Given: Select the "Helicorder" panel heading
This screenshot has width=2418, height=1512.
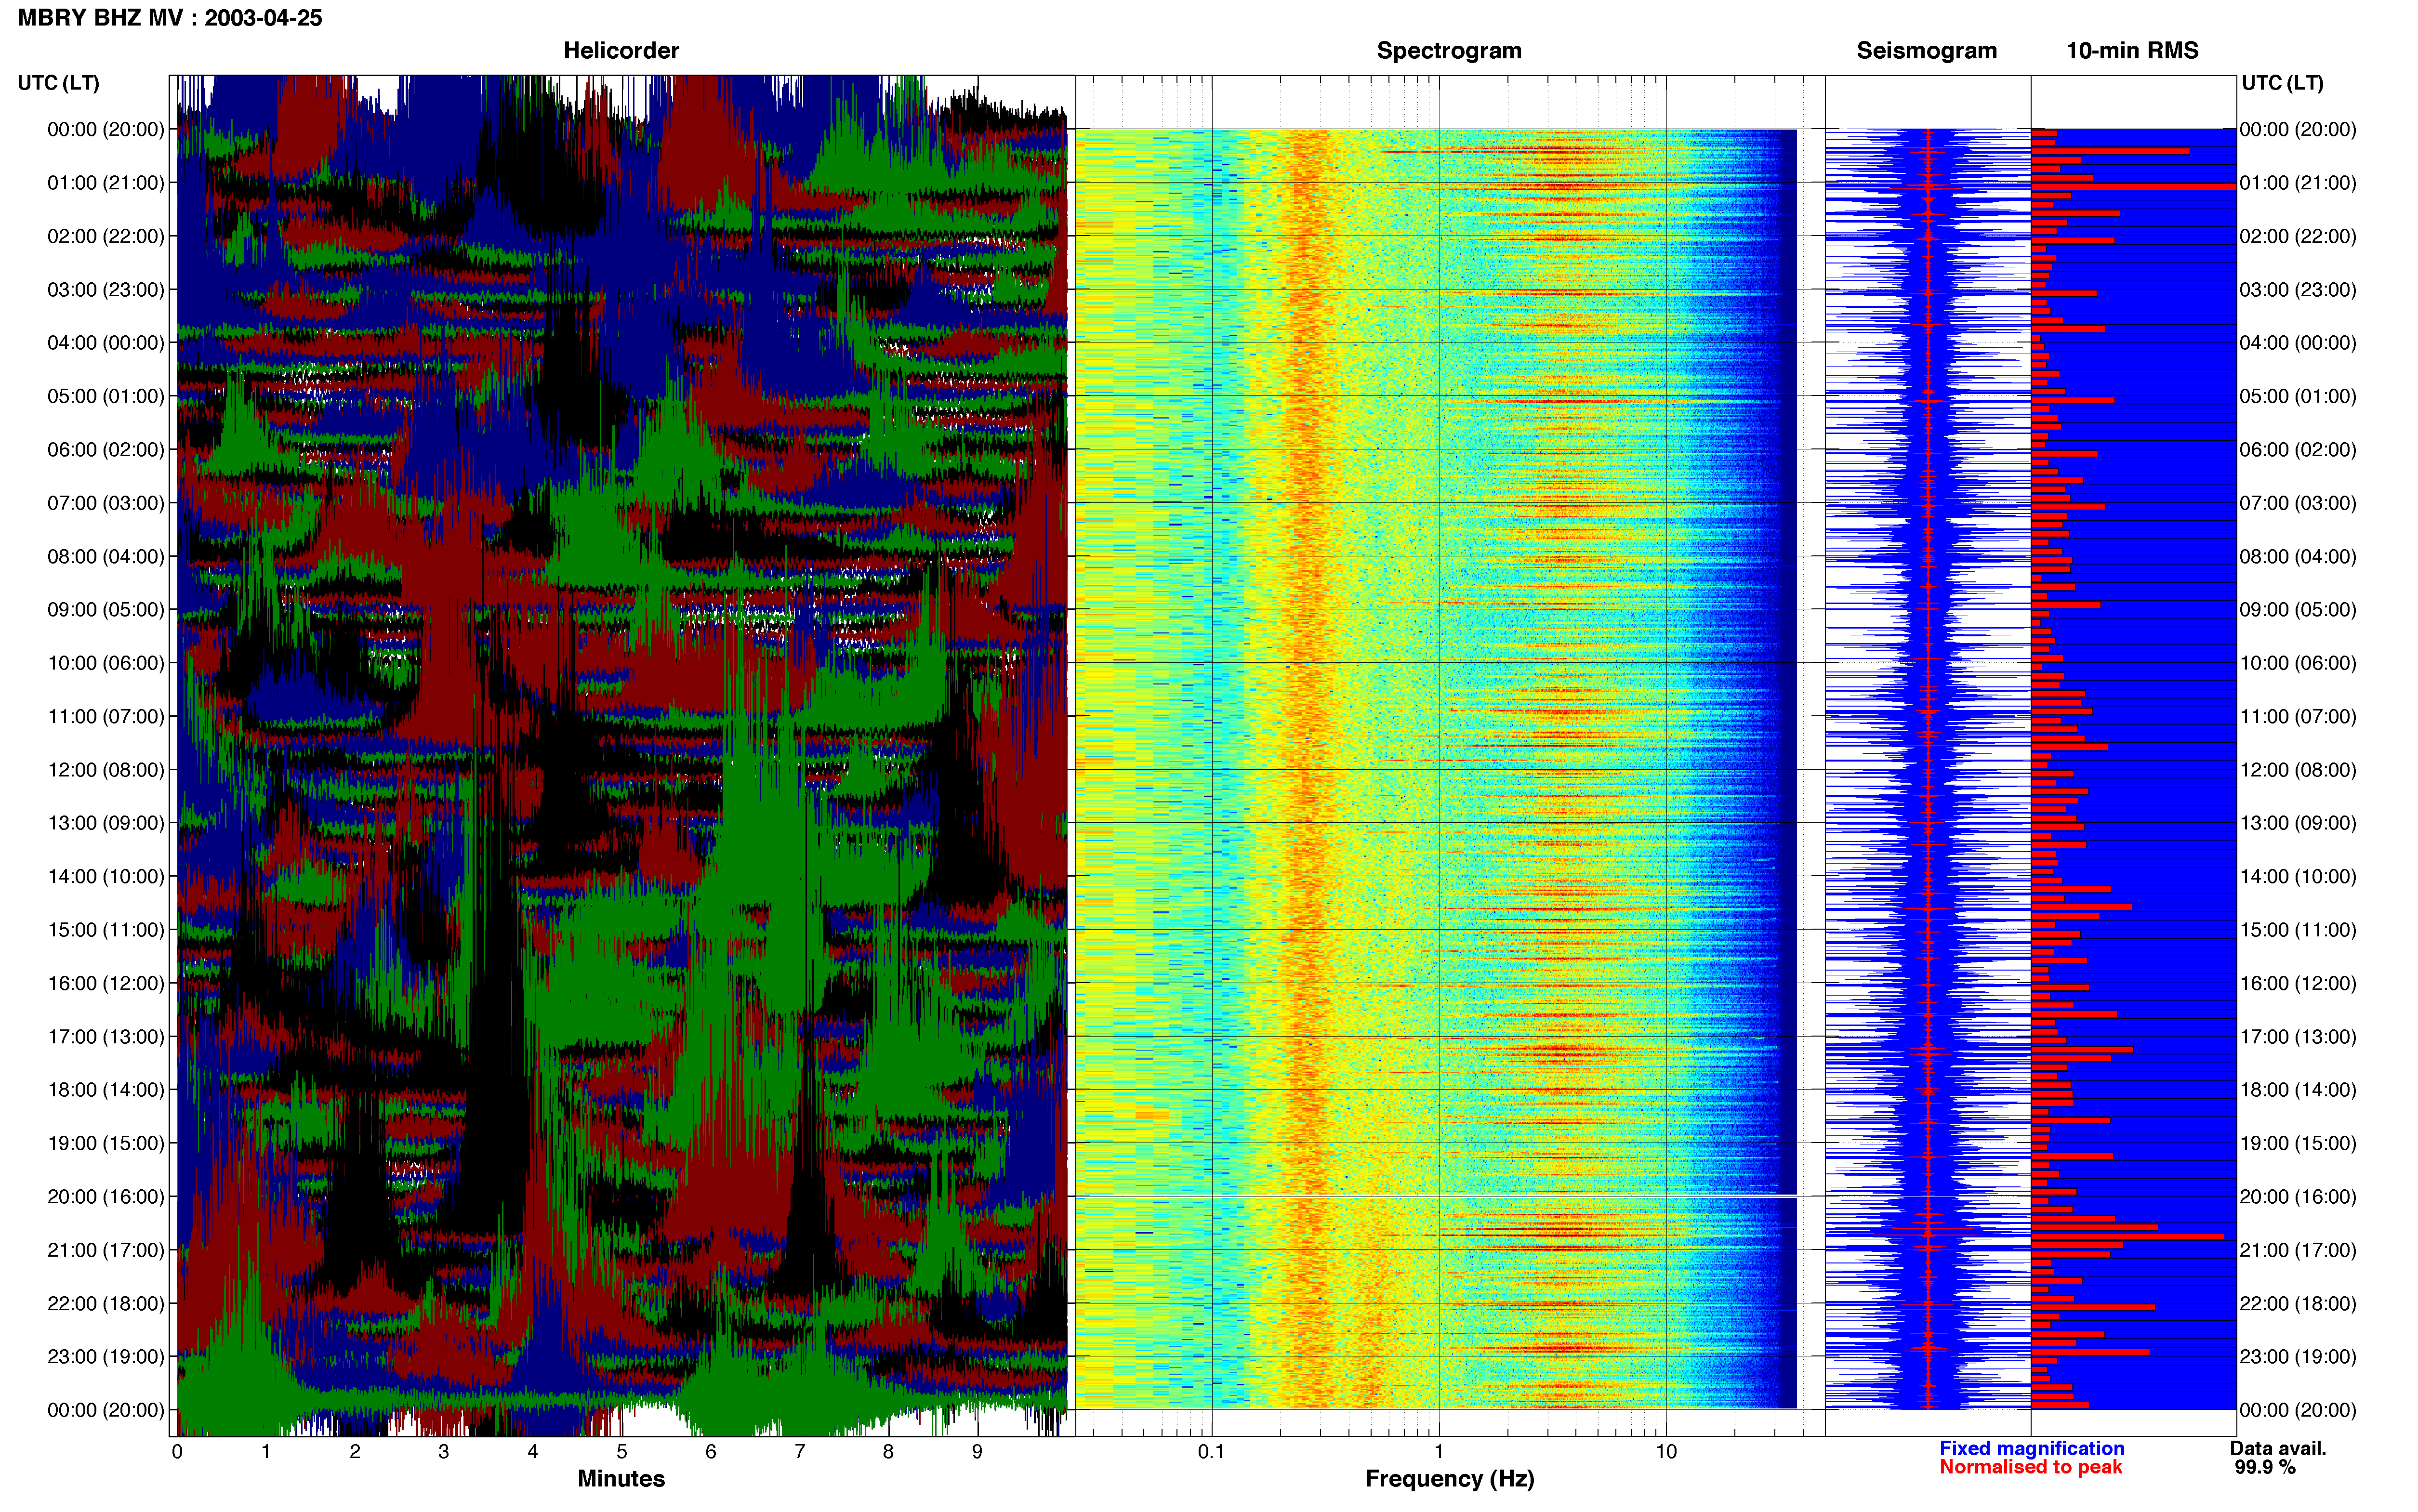Looking at the screenshot, I should click(621, 51).
